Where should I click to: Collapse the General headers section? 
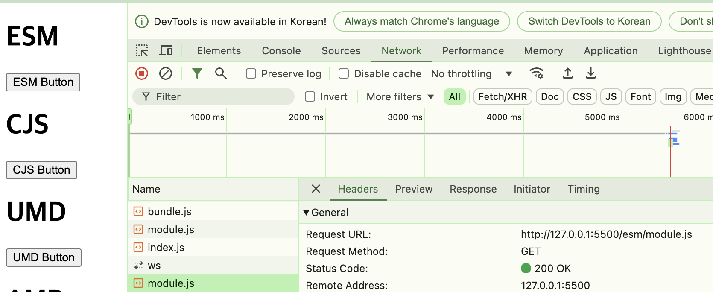click(306, 213)
